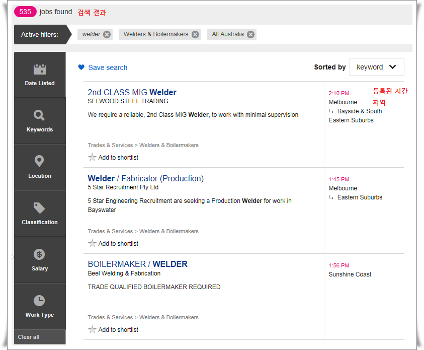Open the Location pin filter

pos(40,167)
